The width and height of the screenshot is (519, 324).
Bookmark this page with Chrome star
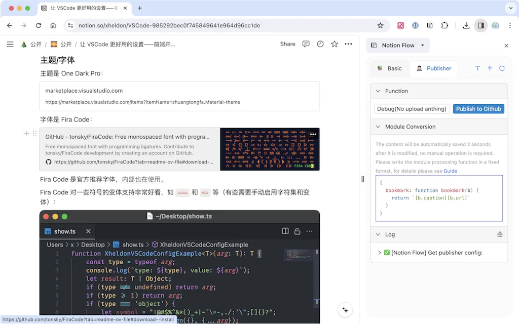[x=380, y=25]
